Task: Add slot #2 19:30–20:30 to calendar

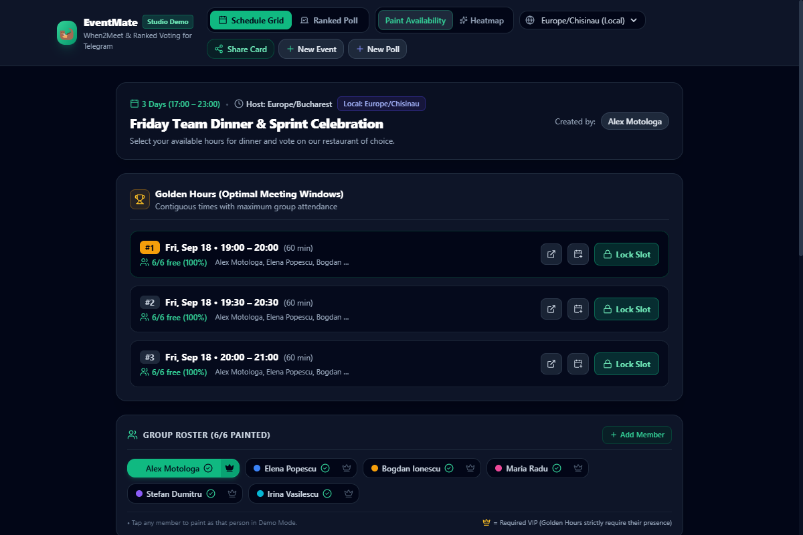Action: [578, 309]
